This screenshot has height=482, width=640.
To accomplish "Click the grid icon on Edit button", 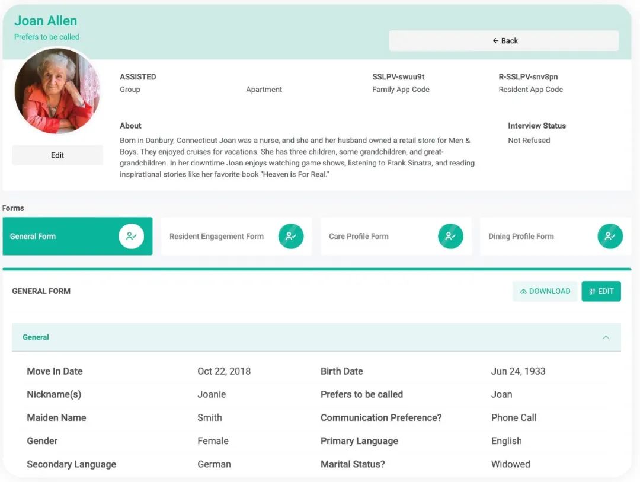I will [x=592, y=292].
